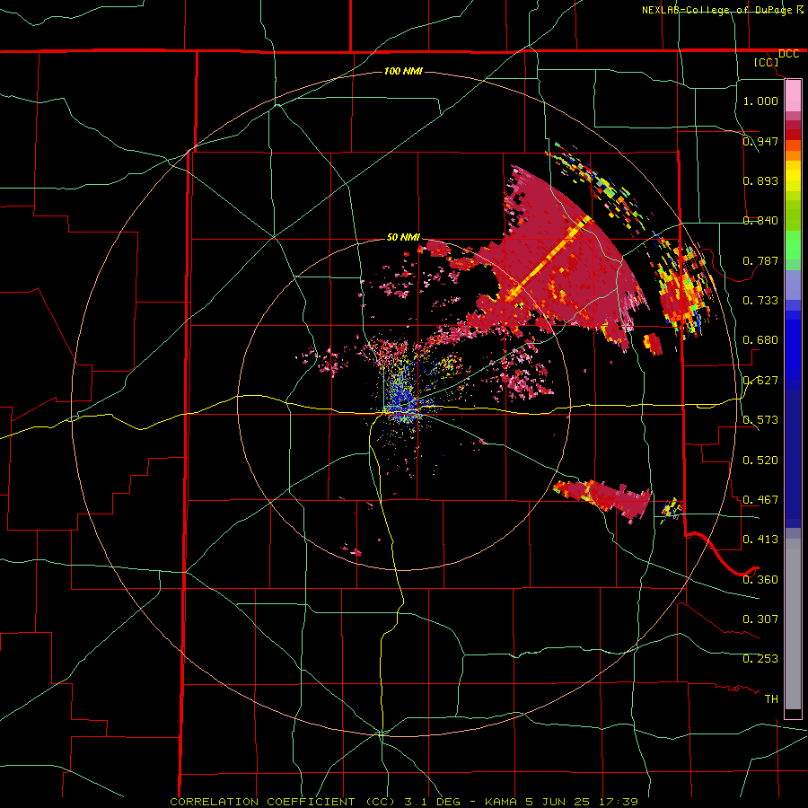Select the 0.733 scale value
The height and width of the screenshot is (808, 808).
click(x=760, y=300)
